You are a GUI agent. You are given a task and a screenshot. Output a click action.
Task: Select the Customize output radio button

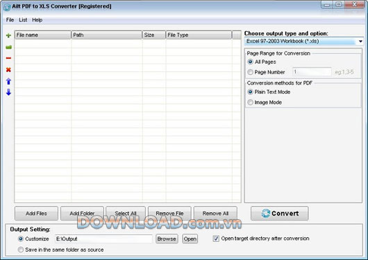[x=21, y=239]
